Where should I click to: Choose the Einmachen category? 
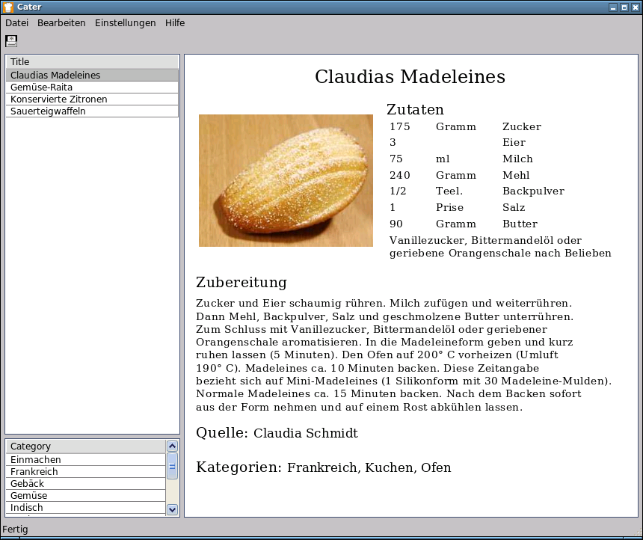point(36,460)
